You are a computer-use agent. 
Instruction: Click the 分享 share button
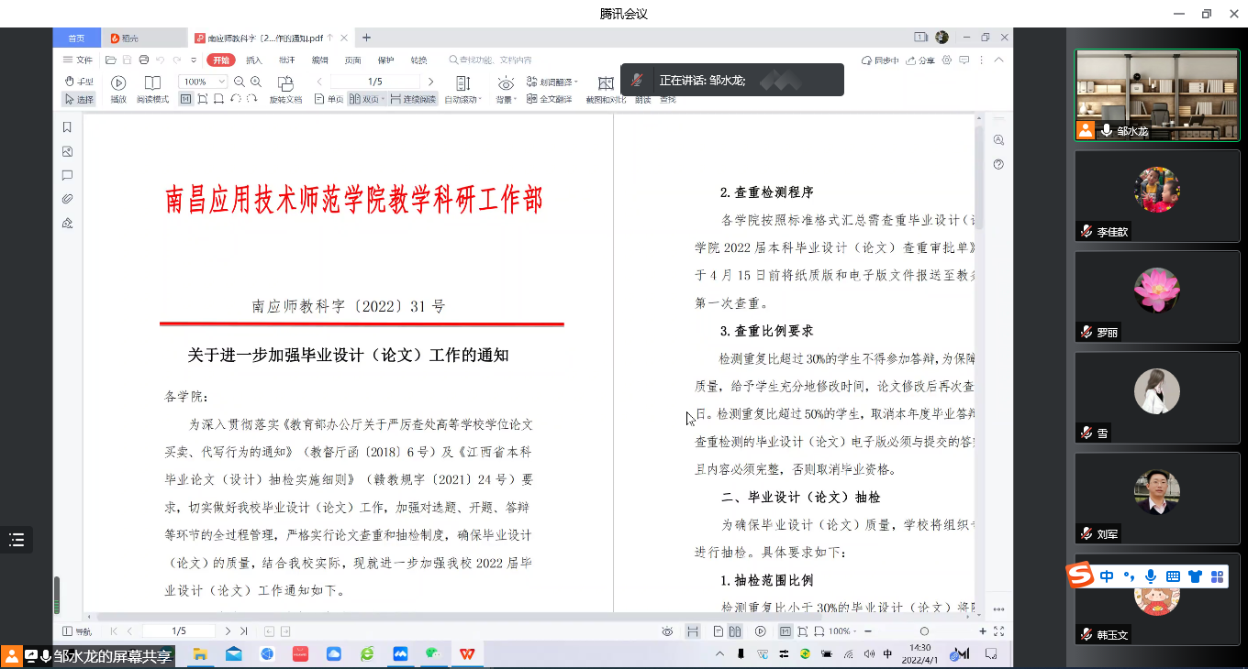click(920, 60)
